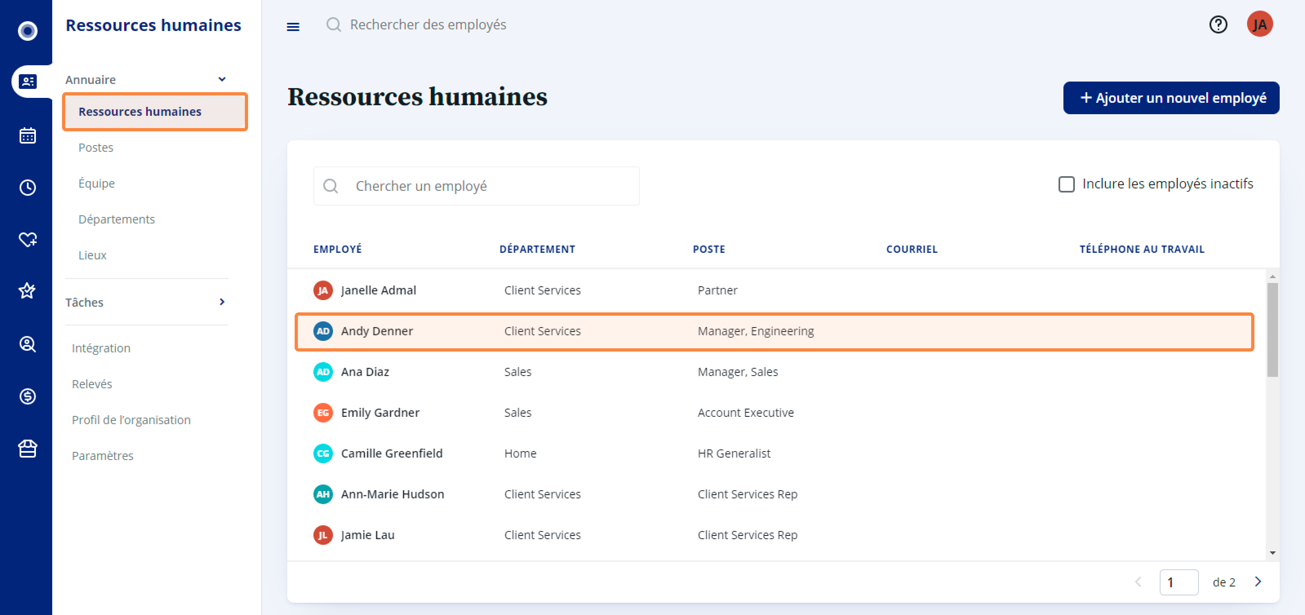This screenshot has width=1305, height=615.
Task: Click the page number input box
Action: pos(1178,582)
